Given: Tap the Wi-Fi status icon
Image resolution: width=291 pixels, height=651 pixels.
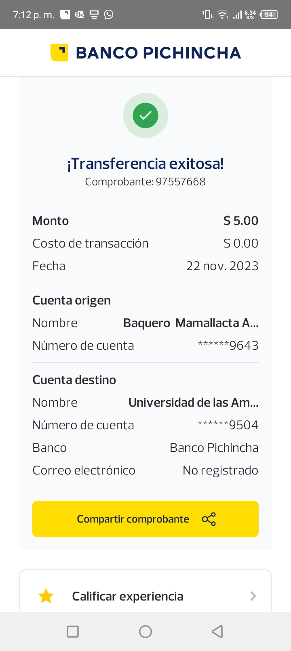Looking at the screenshot, I should coord(222,15).
